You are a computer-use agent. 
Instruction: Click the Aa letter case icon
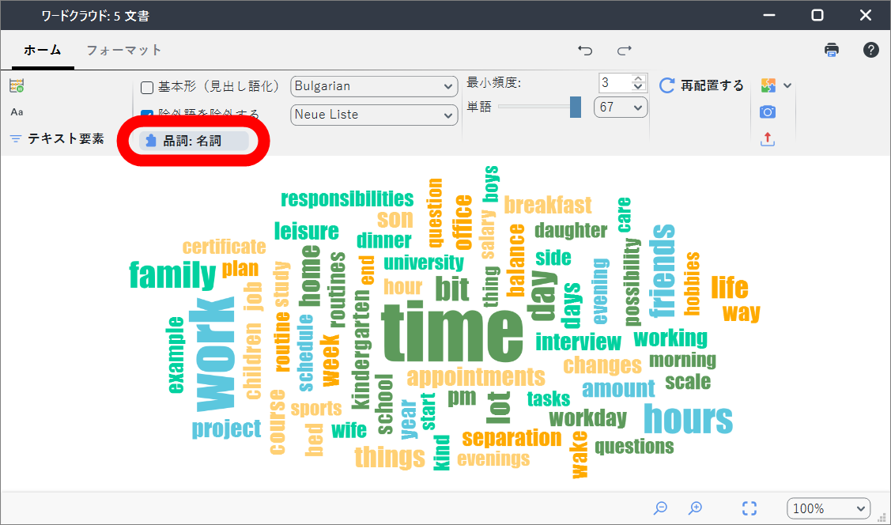coord(17,112)
